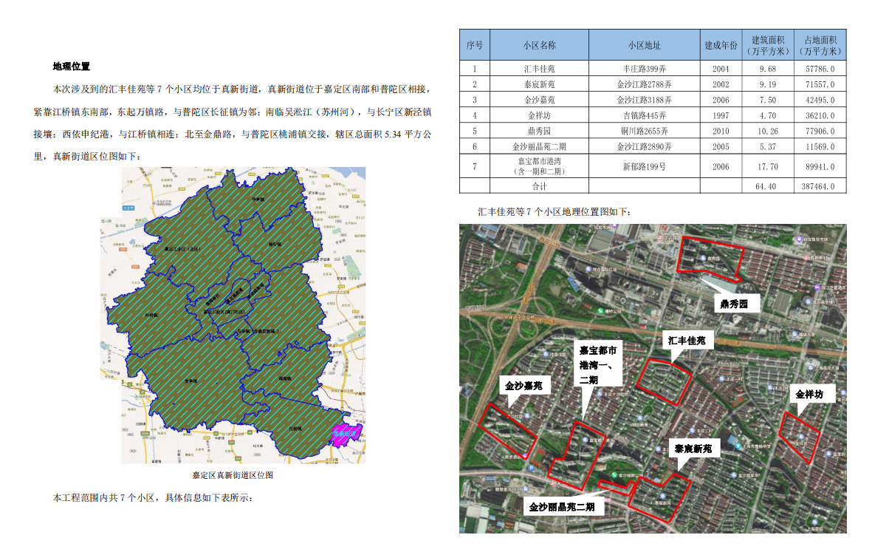Select the line 汇丰佳苑等 7 个小区地理位置图如下
The image size is (889, 552).
(555, 211)
